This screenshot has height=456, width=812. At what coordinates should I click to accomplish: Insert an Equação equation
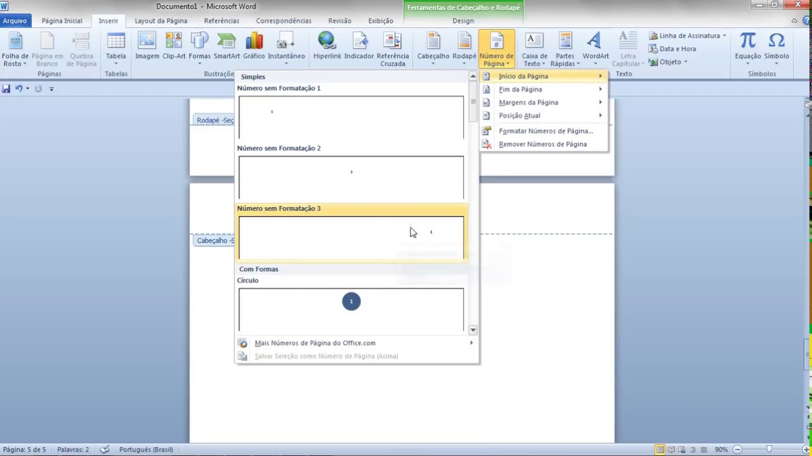748,49
